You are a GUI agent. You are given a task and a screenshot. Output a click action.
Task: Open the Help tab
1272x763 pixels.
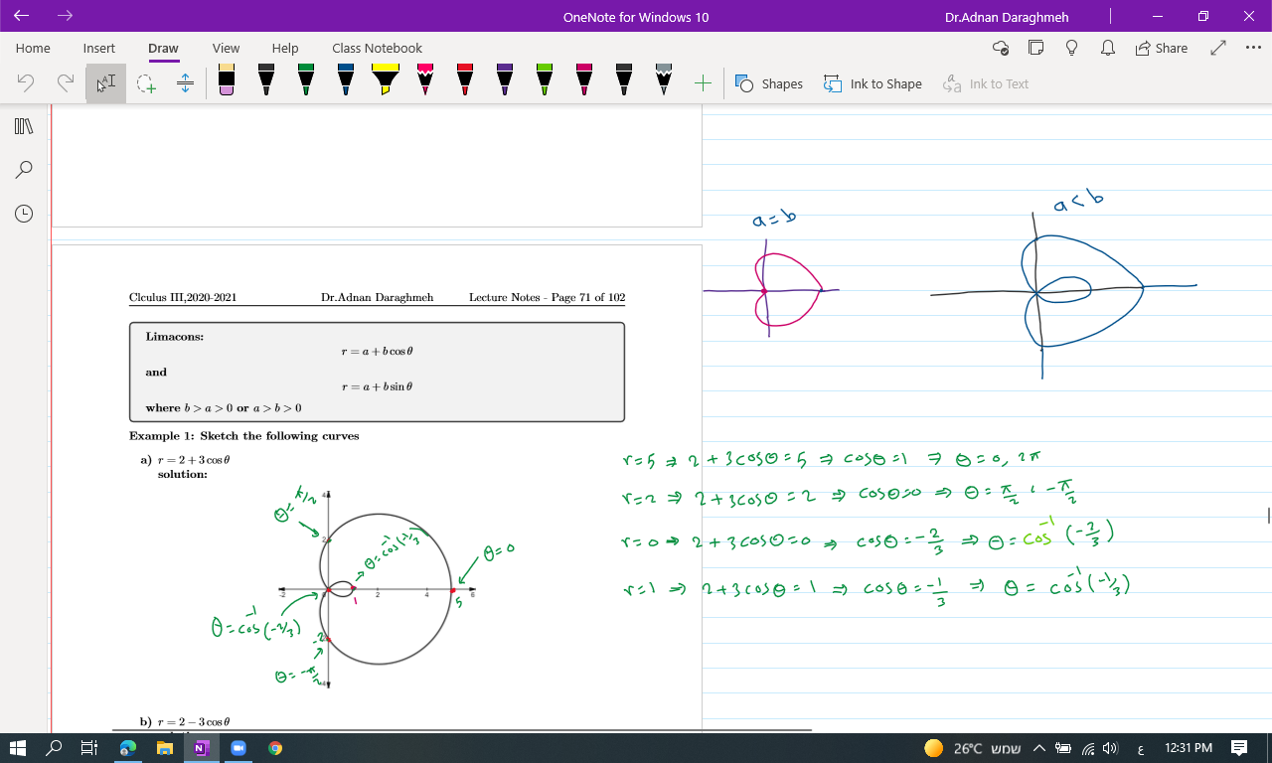click(x=285, y=48)
